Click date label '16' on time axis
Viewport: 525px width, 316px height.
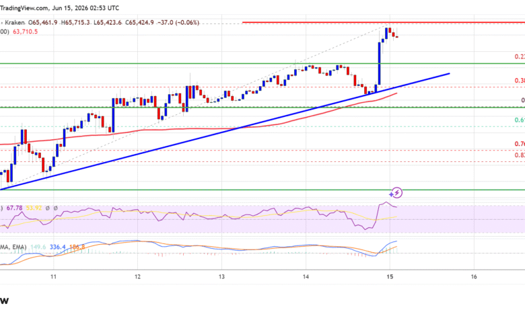(x=474, y=276)
